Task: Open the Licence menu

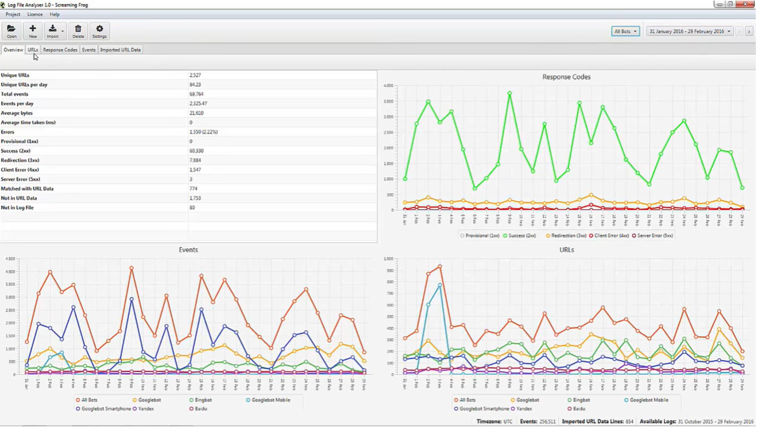Action: click(35, 14)
